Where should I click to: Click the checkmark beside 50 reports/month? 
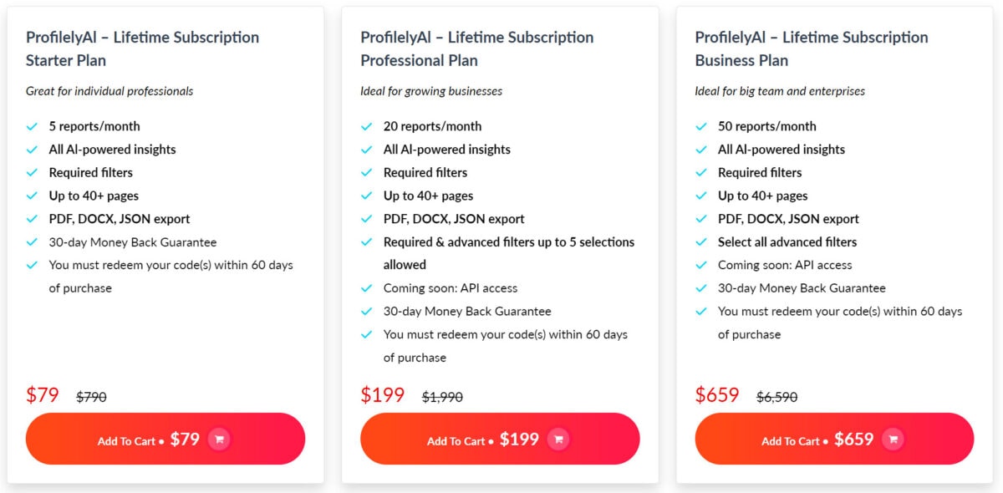pyautogui.click(x=701, y=126)
